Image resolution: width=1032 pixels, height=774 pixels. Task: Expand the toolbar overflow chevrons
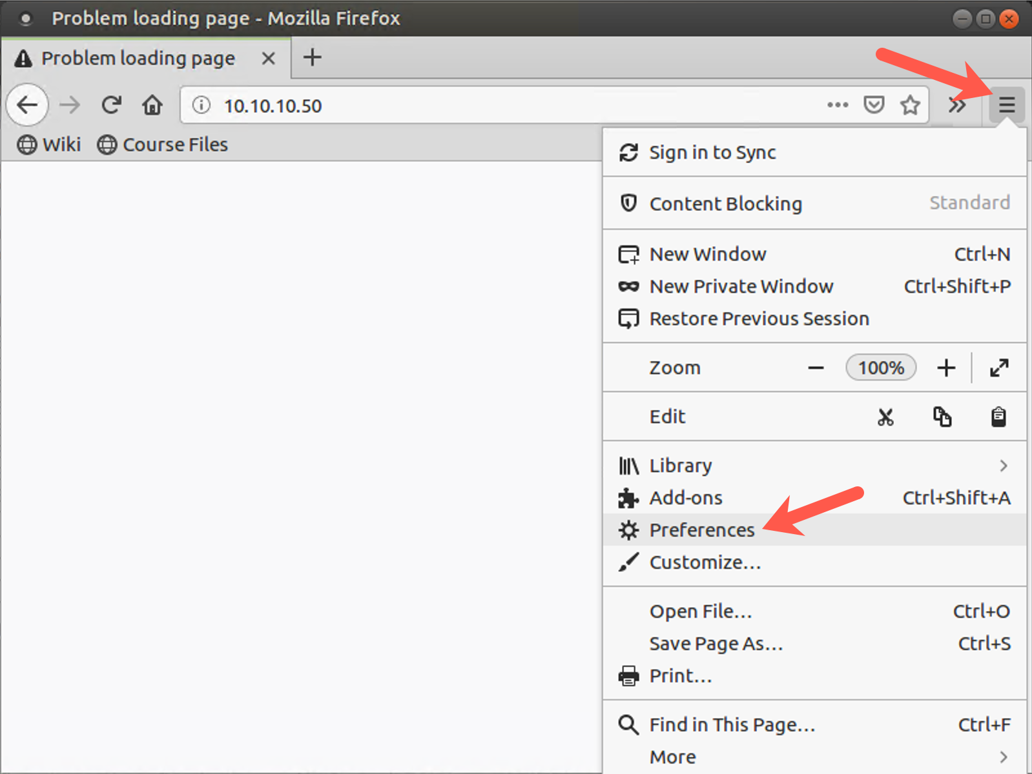click(x=957, y=104)
